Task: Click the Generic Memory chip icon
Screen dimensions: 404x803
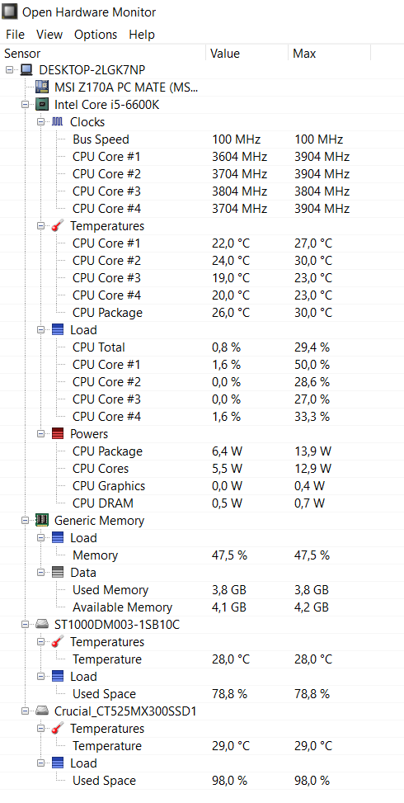Action: 42,521
